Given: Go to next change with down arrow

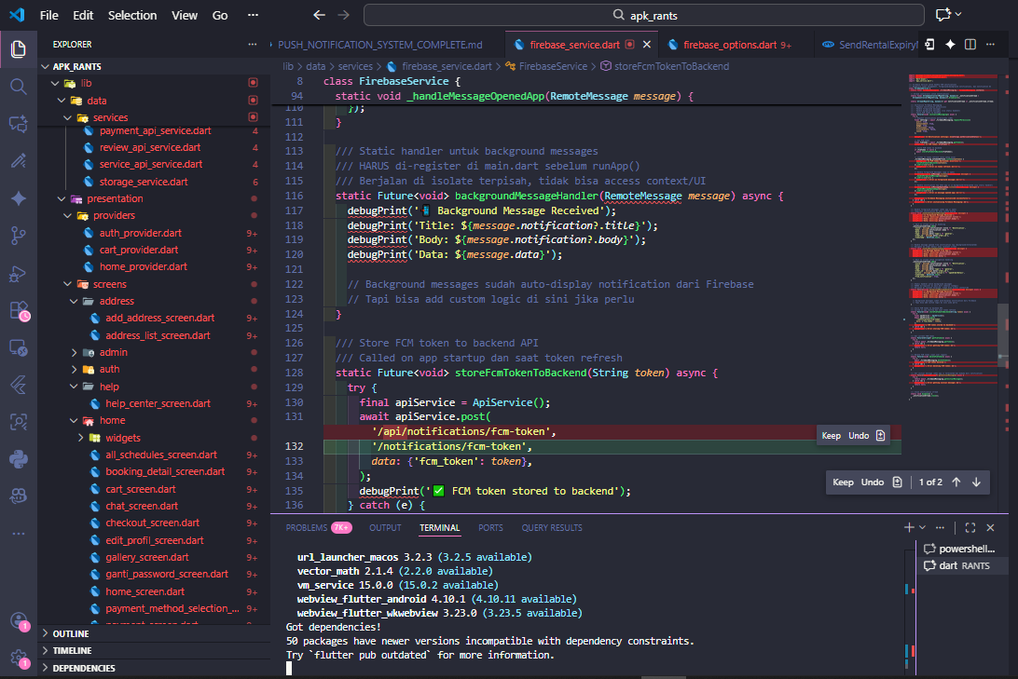Looking at the screenshot, I should tap(976, 482).
